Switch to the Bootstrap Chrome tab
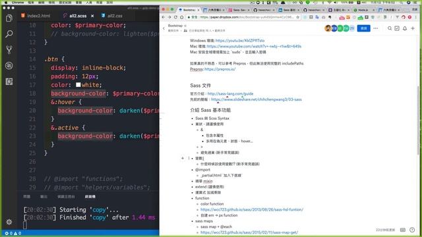This screenshot has height=237, width=422. 189,10
